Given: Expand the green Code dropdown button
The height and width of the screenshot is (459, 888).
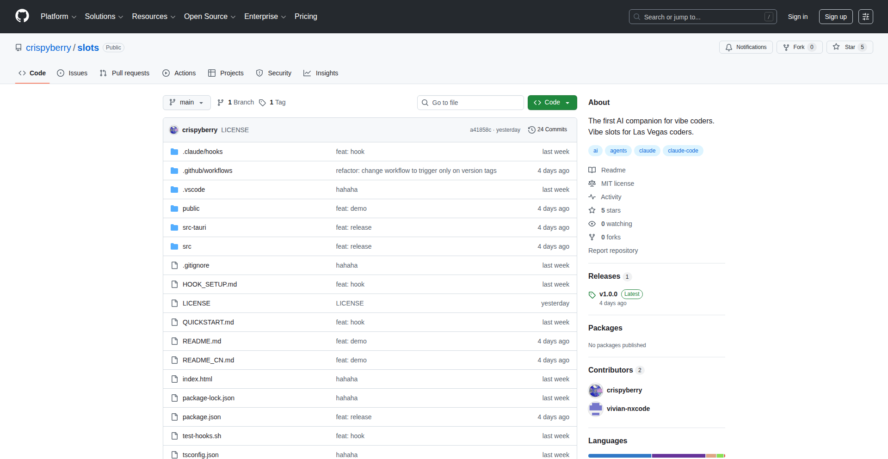Looking at the screenshot, I should 552,103.
